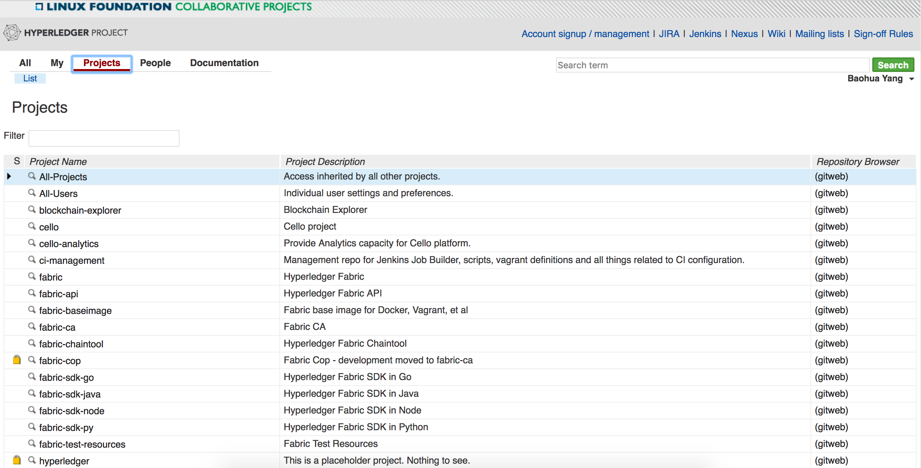Screen dimensions: 921x468
Task: Click the search icon next to fabric-sdk-node
Action: pyautogui.click(x=32, y=410)
